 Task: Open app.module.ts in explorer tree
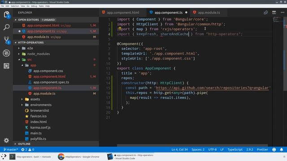coord(44,93)
